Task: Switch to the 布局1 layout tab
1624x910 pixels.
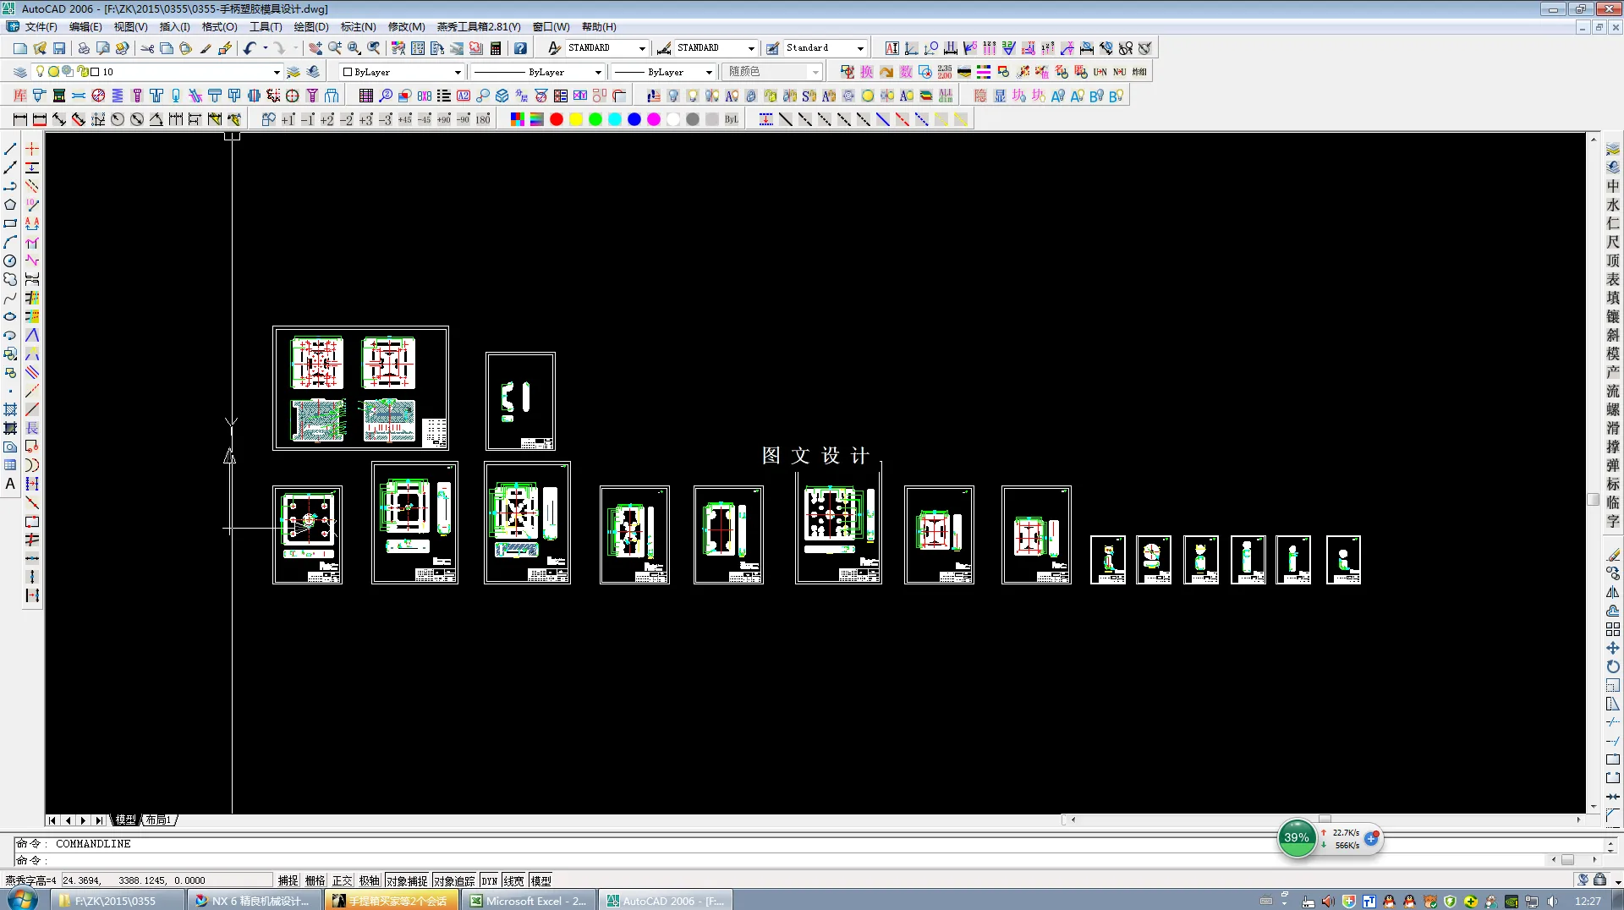Action: pos(158,820)
